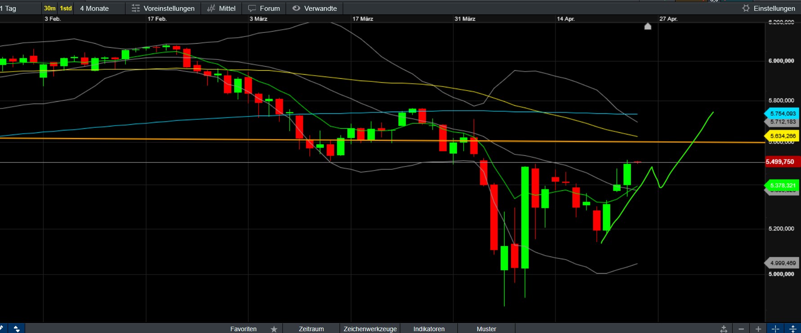Click the 5.000,000 price axis label
Screen dimensions: 801x333
click(x=781, y=274)
